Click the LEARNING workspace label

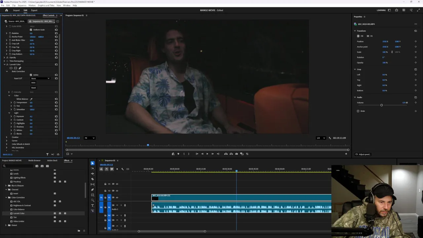point(381,10)
